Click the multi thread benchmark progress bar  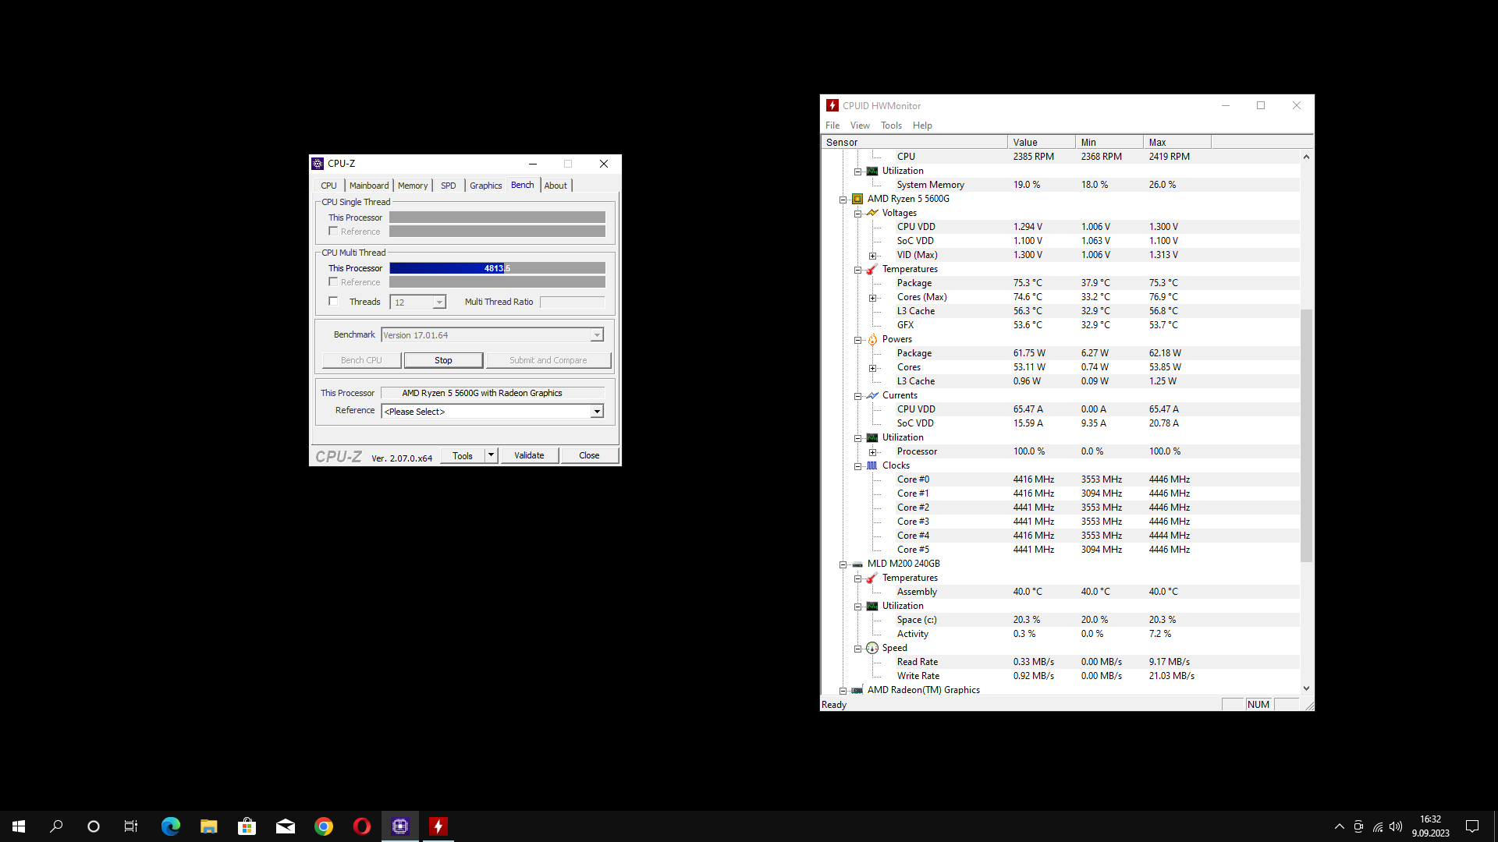pos(497,268)
